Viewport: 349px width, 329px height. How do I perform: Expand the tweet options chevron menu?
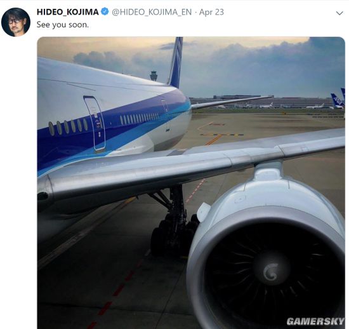339,13
